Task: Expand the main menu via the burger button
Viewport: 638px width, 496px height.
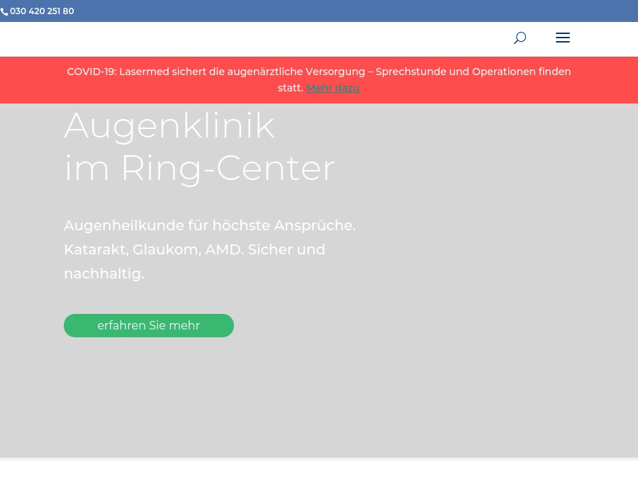Action: tap(563, 38)
